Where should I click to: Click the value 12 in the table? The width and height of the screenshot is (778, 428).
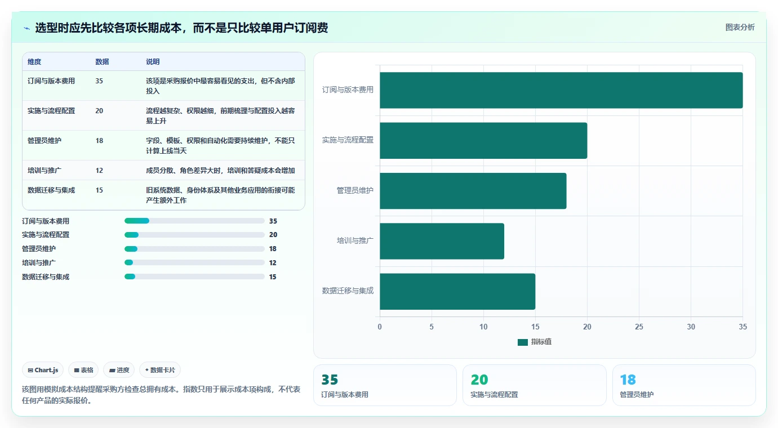[99, 171]
